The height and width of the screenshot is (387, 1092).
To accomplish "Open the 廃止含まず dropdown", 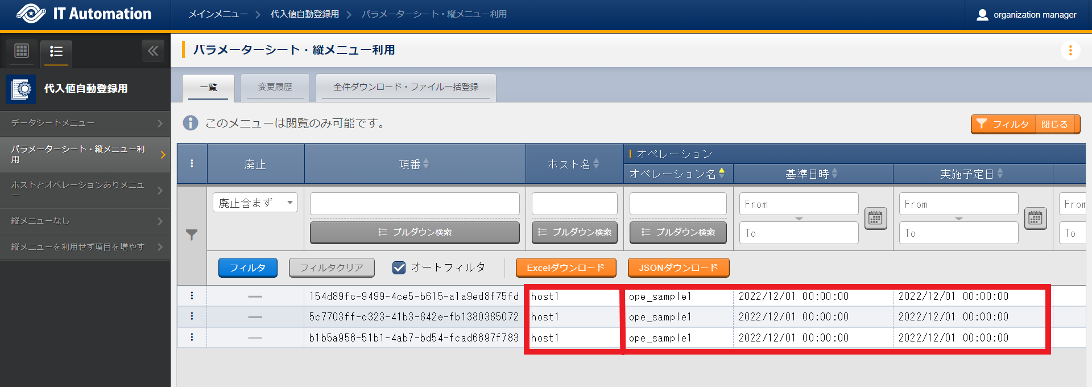I will (x=255, y=203).
